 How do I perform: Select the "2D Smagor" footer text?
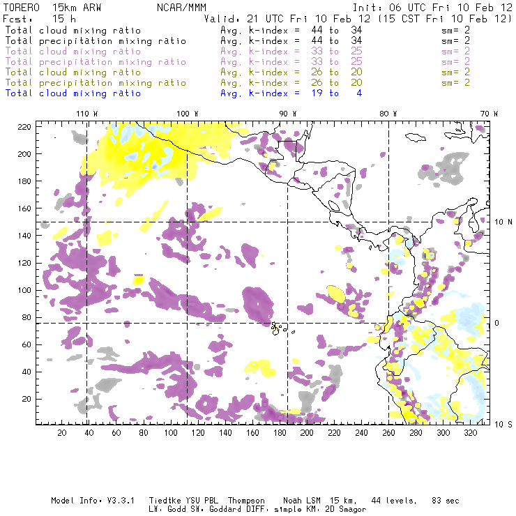coord(346,509)
